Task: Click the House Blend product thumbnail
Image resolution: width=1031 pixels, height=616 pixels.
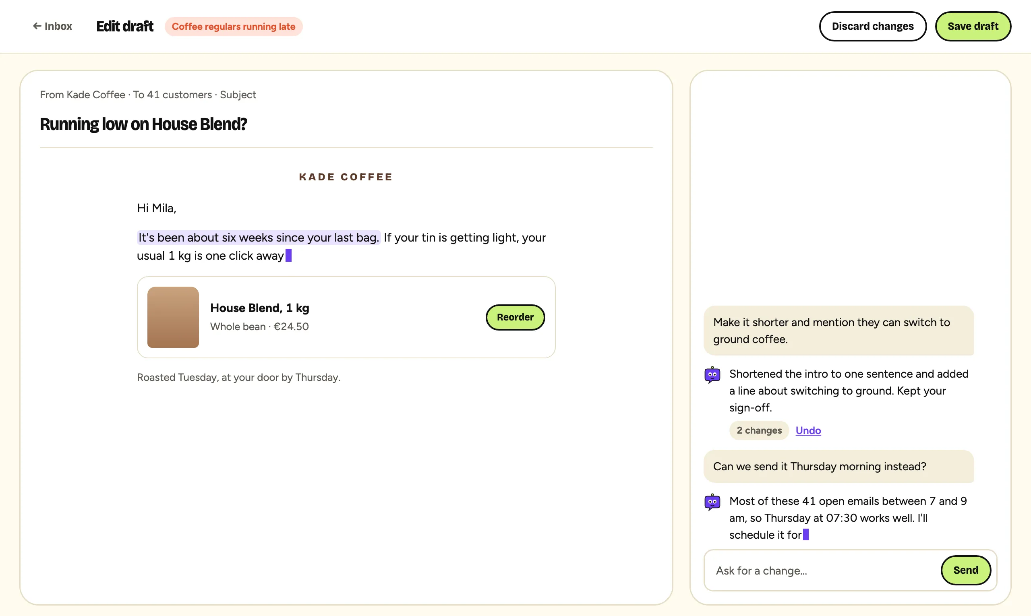Action: 173,317
